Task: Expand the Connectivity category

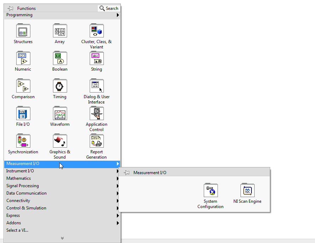Action: click(62, 201)
